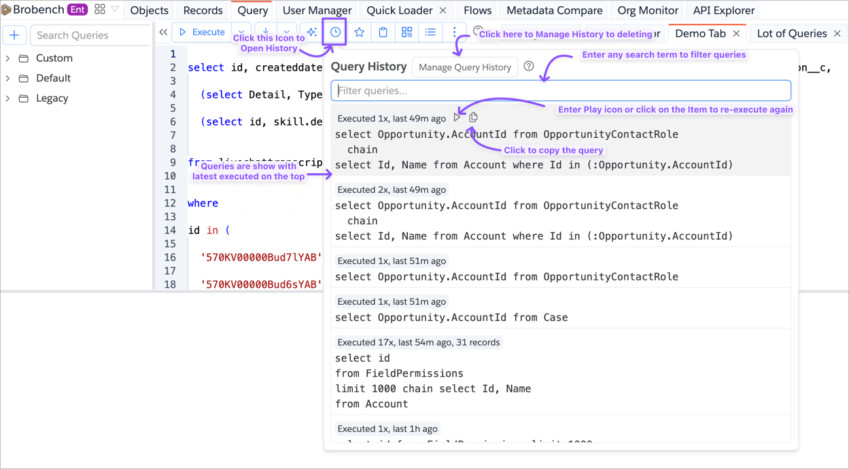This screenshot has width=849, height=469.
Task: Close the Quick Loader tab
Action: point(443,10)
